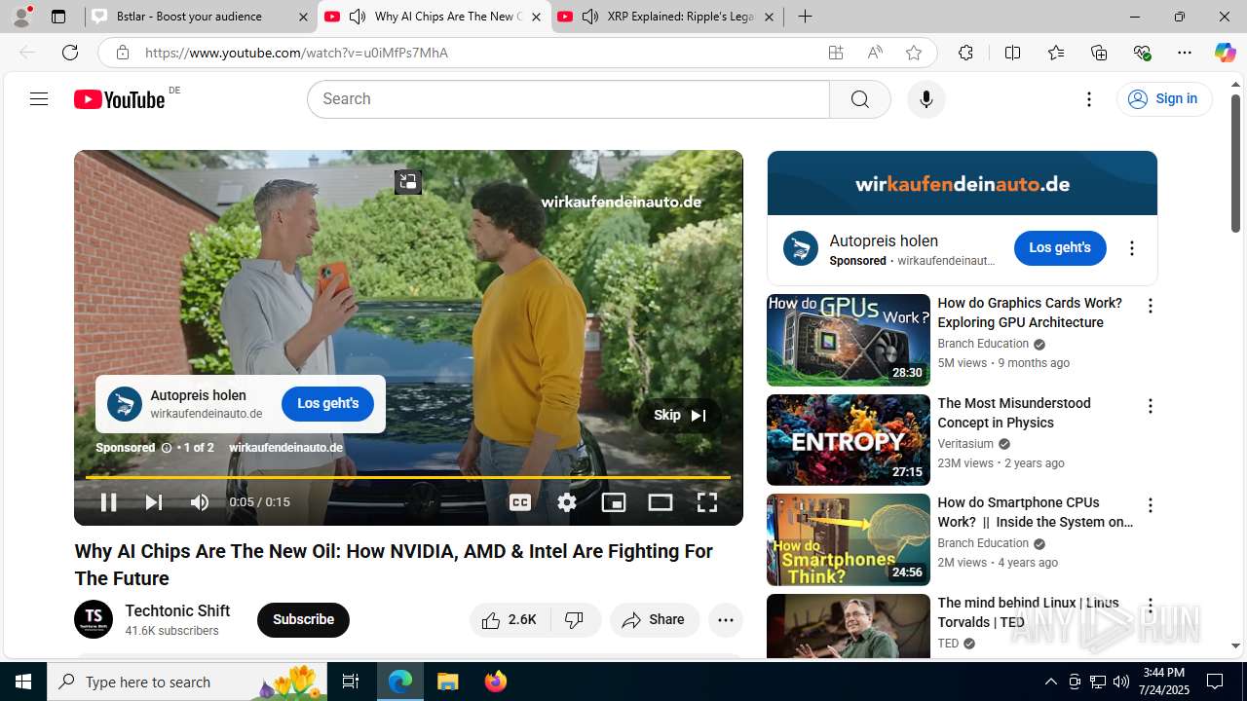Open the YouTube hamburger guide menu
The height and width of the screenshot is (701, 1247).
(x=39, y=99)
